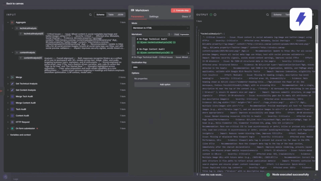The image size is (321, 181).
Task: Switch input view to JSON
Action: point(120,15)
